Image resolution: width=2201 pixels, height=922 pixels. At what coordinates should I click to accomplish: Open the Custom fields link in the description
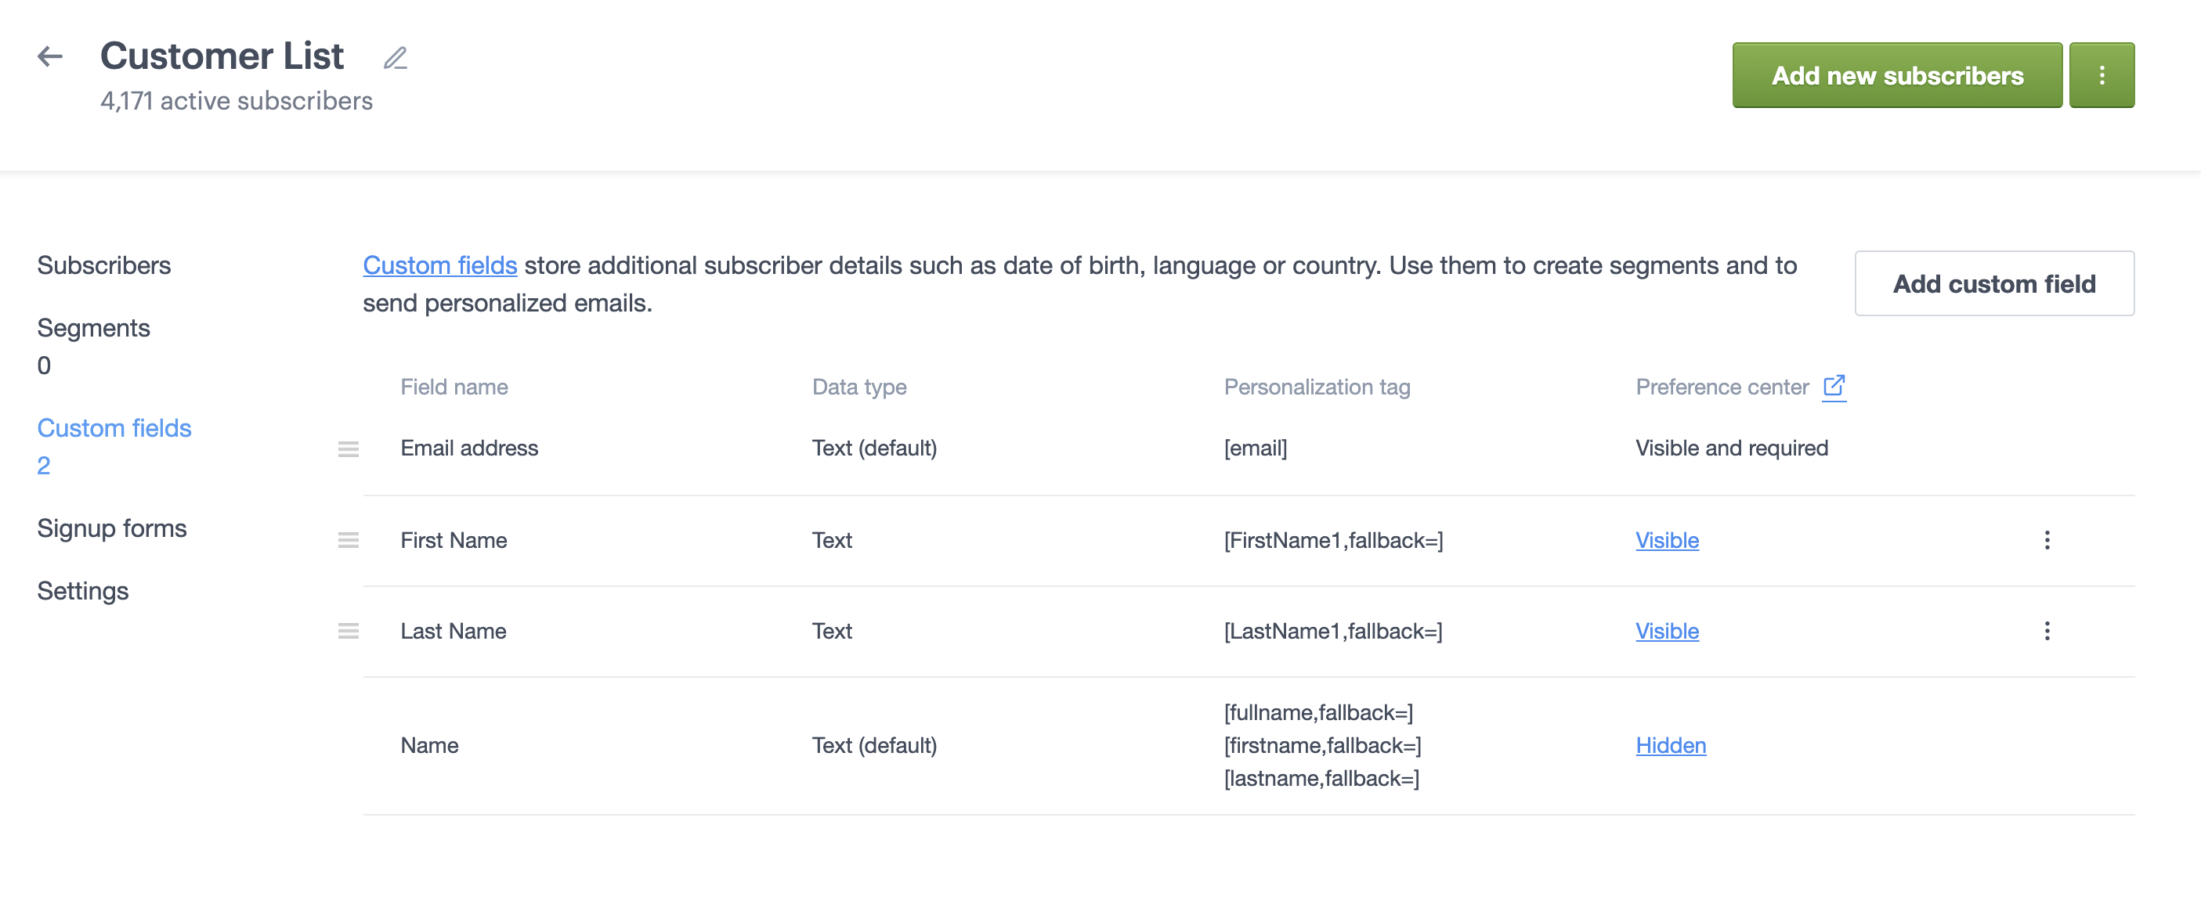pyautogui.click(x=440, y=265)
